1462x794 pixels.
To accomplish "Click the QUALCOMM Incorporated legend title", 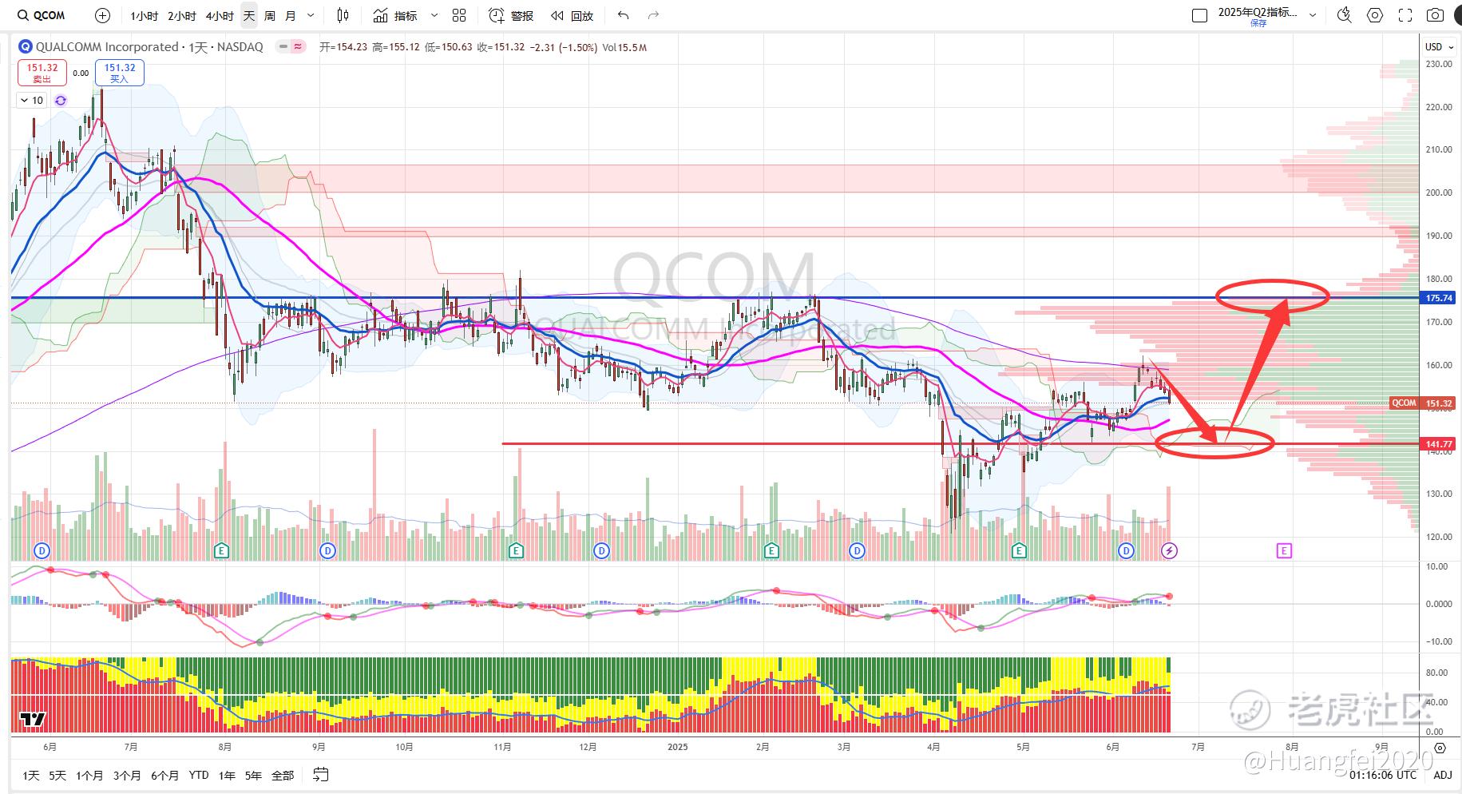I will (107, 47).
